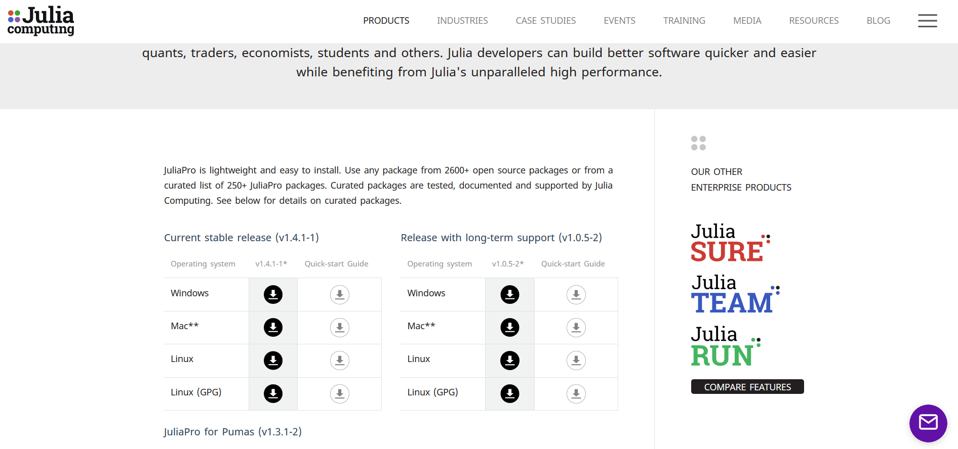Open the mail contact chat button
The image size is (958, 449).
click(928, 423)
